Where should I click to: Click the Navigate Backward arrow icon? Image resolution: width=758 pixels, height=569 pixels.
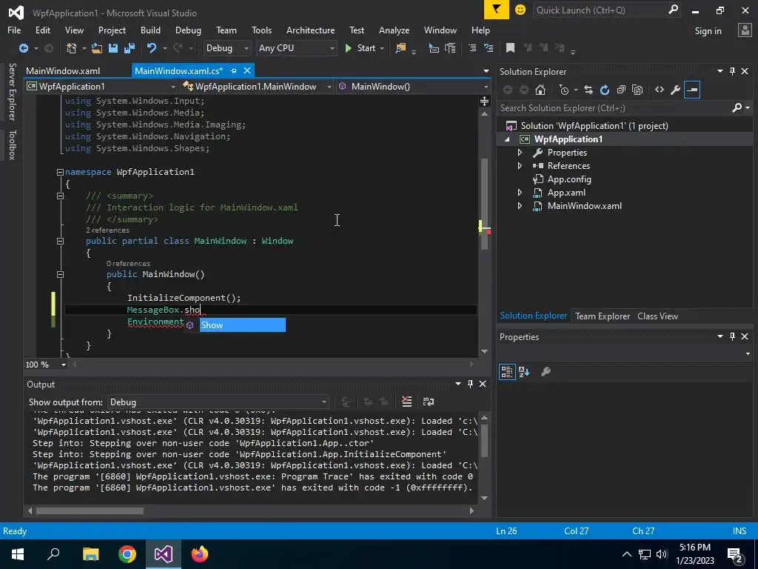[23, 48]
